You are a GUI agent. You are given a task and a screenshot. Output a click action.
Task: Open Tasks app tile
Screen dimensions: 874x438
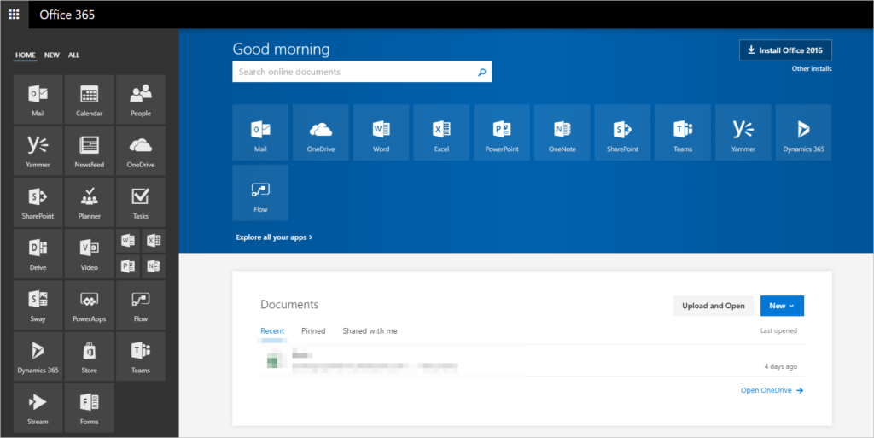click(x=141, y=202)
